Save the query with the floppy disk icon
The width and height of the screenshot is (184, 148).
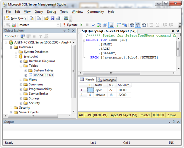(x=52, y=18)
